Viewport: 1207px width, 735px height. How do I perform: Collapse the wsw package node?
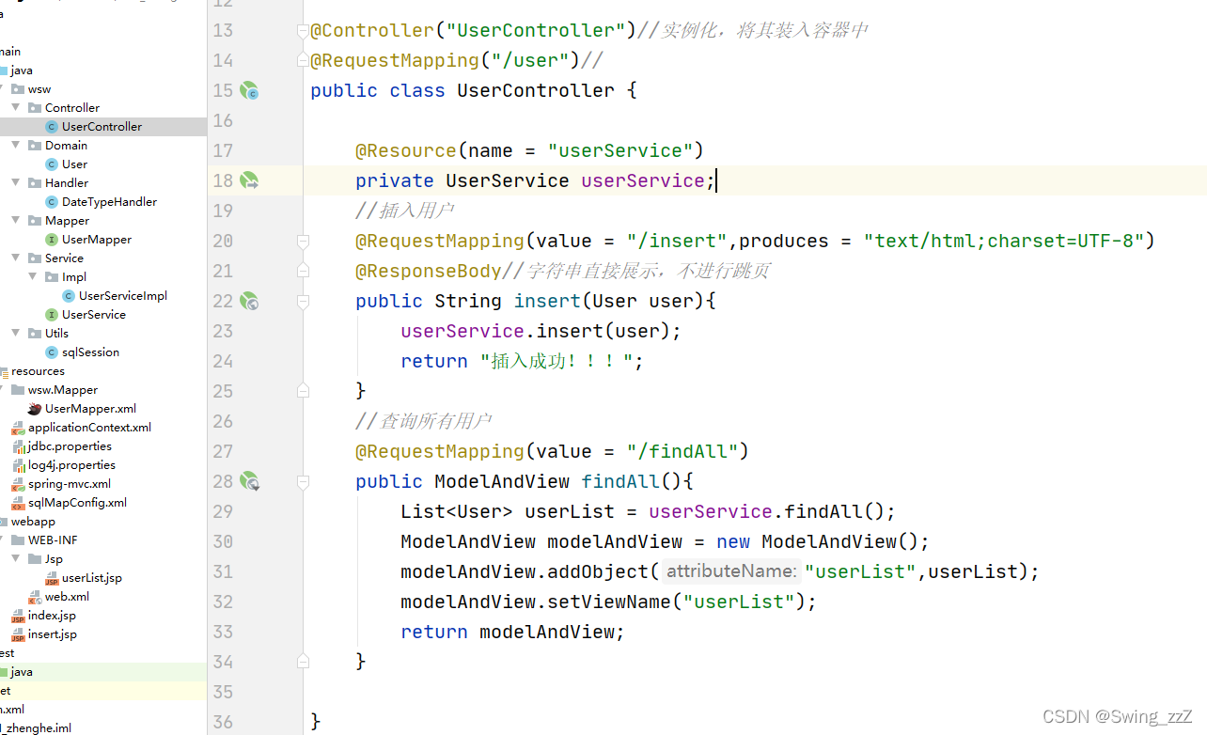pyautogui.click(x=1, y=89)
